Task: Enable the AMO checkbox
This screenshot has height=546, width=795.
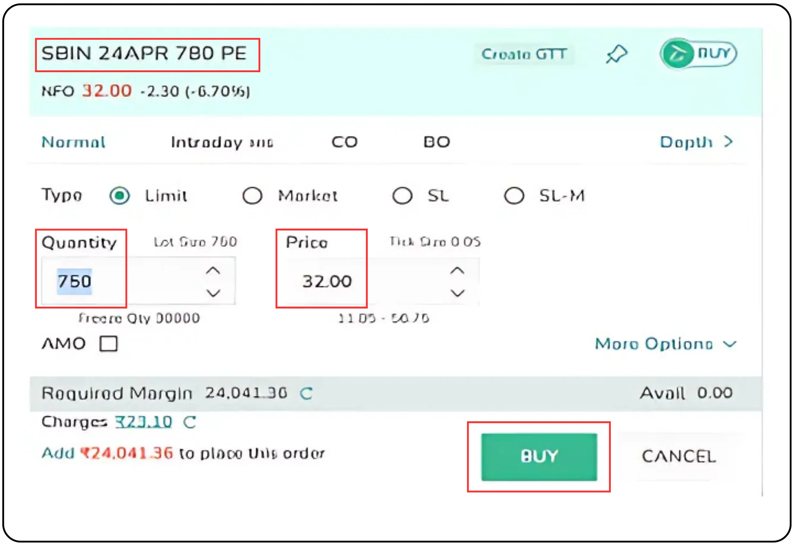Action: coord(108,344)
